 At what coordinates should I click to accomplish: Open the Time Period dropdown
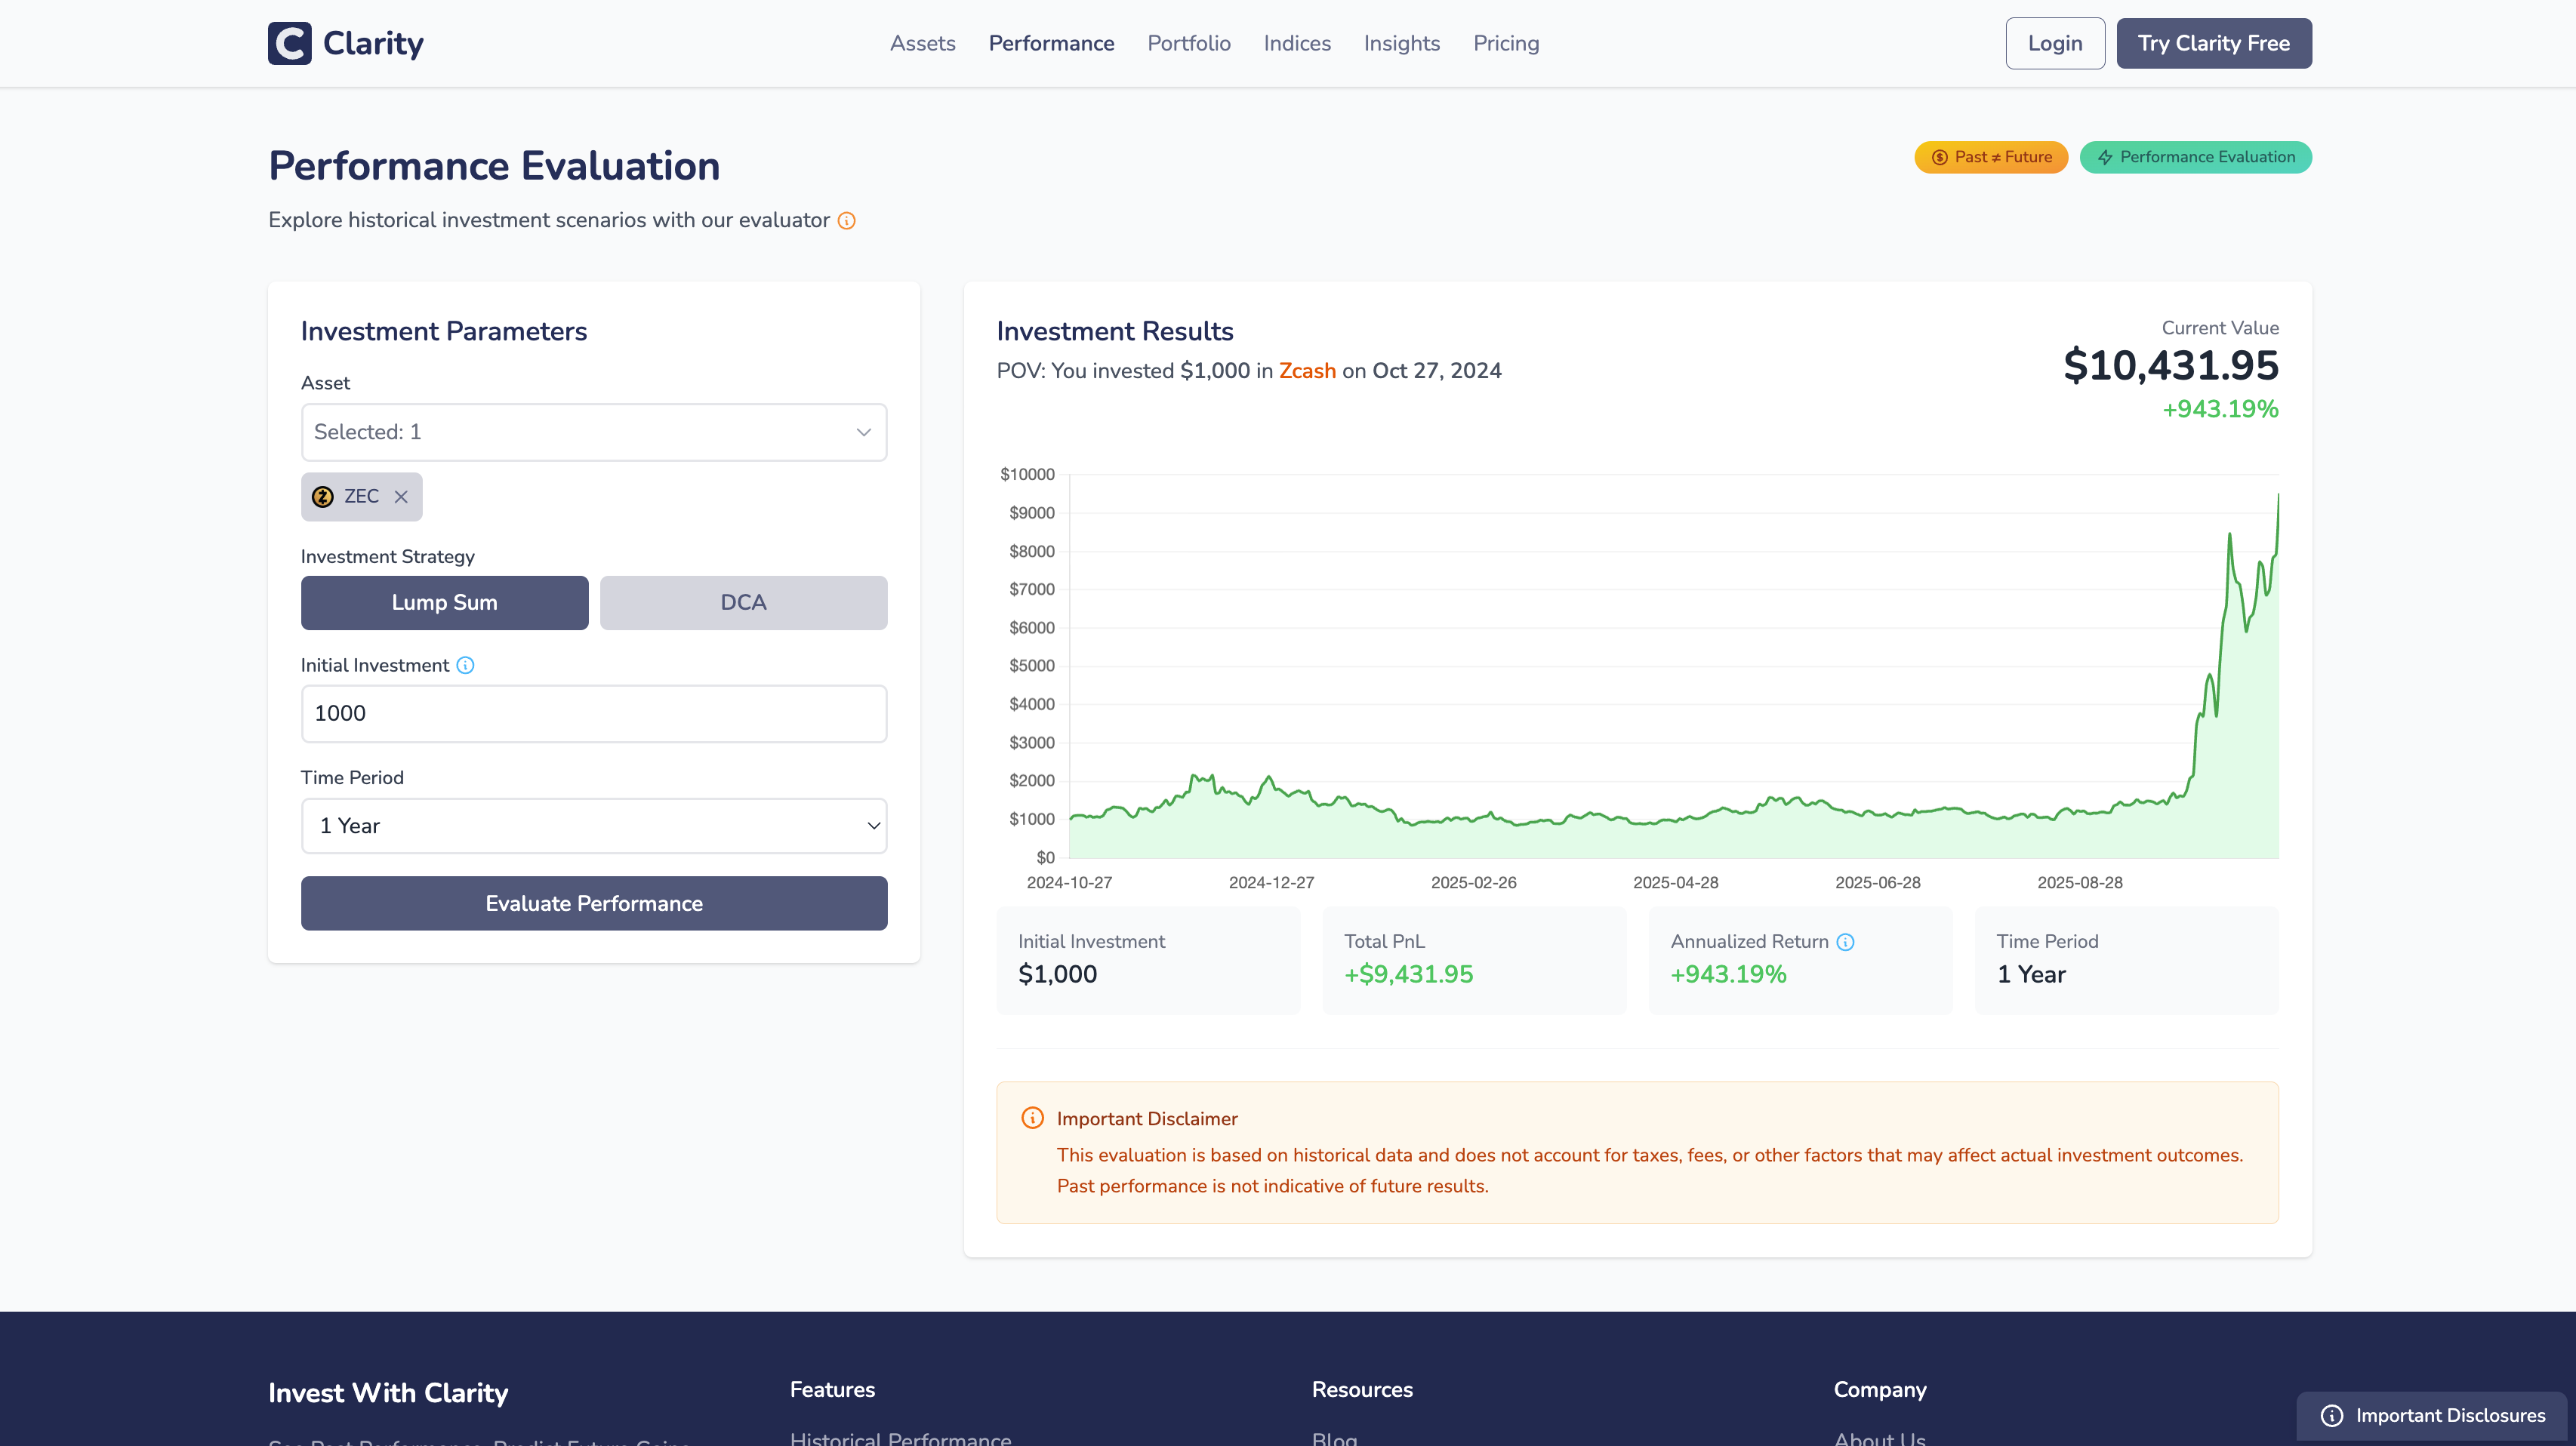tap(593, 826)
